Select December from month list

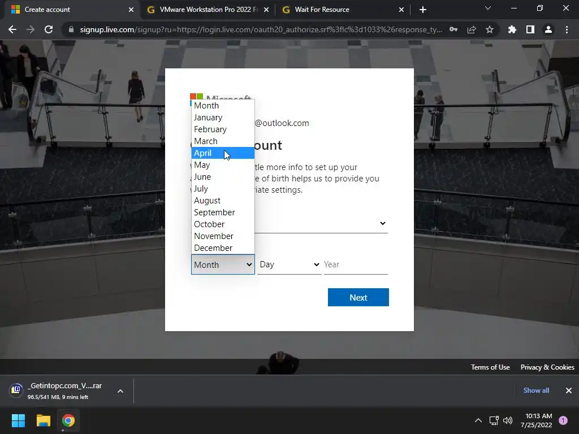coord(223,248)
